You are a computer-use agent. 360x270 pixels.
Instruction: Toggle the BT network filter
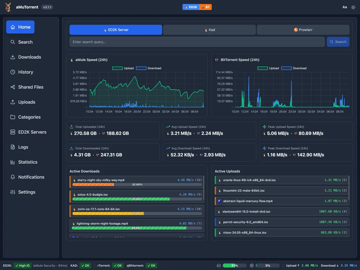(x=206, y=7)
